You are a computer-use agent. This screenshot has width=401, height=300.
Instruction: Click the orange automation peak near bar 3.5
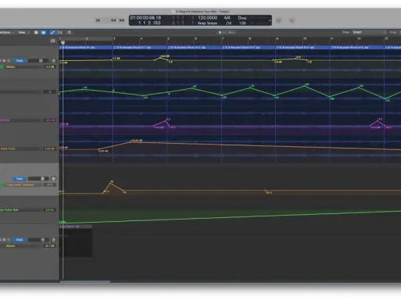131,142
